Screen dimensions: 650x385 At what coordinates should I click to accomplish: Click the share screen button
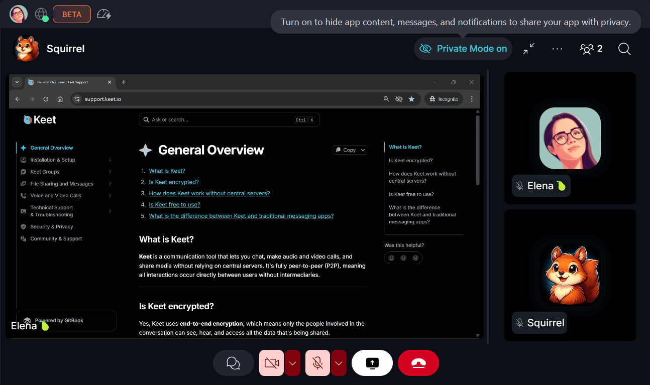pos(372,363)
